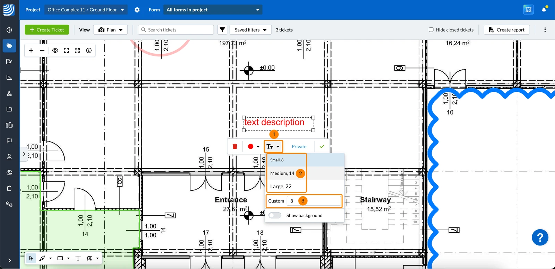Open the statistics chart icon in sidebar
This screenshot has width=555, height=269.
coord(9,78)
